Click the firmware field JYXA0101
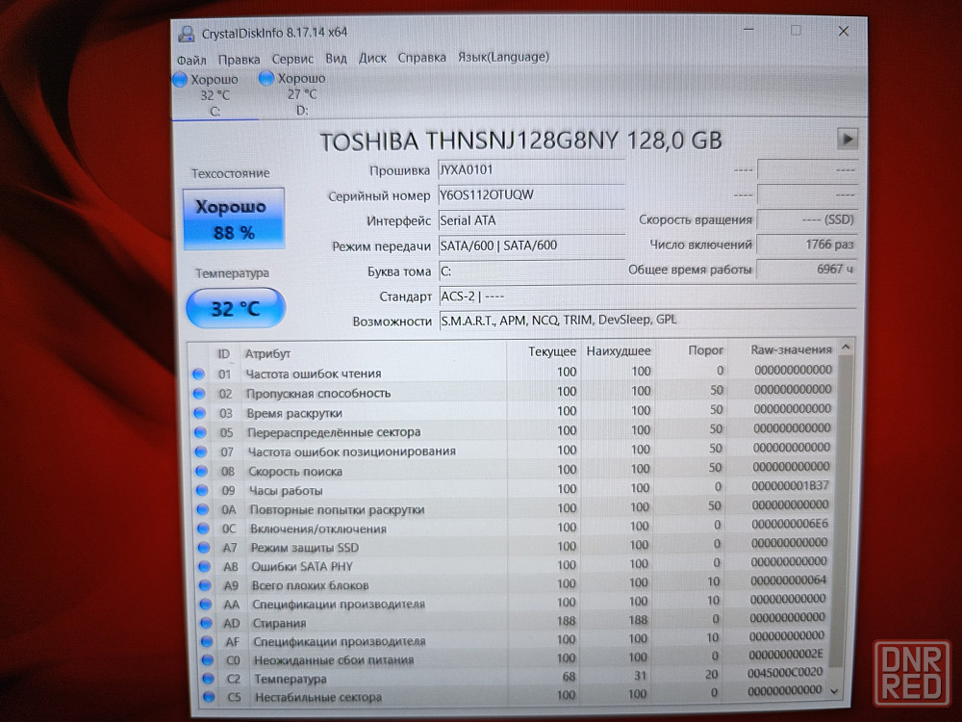962x722 pixels. 531,170
